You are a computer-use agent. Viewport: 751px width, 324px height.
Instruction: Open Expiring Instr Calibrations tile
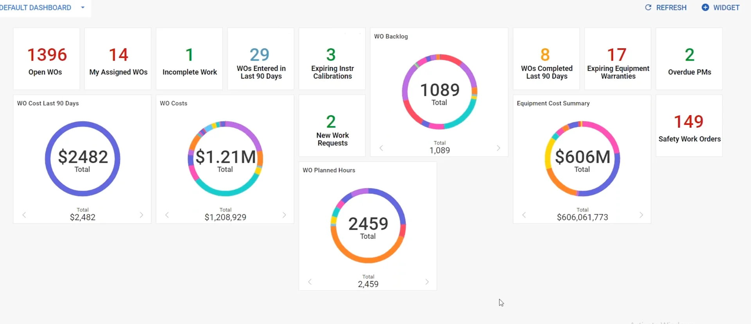pos(332,59)
